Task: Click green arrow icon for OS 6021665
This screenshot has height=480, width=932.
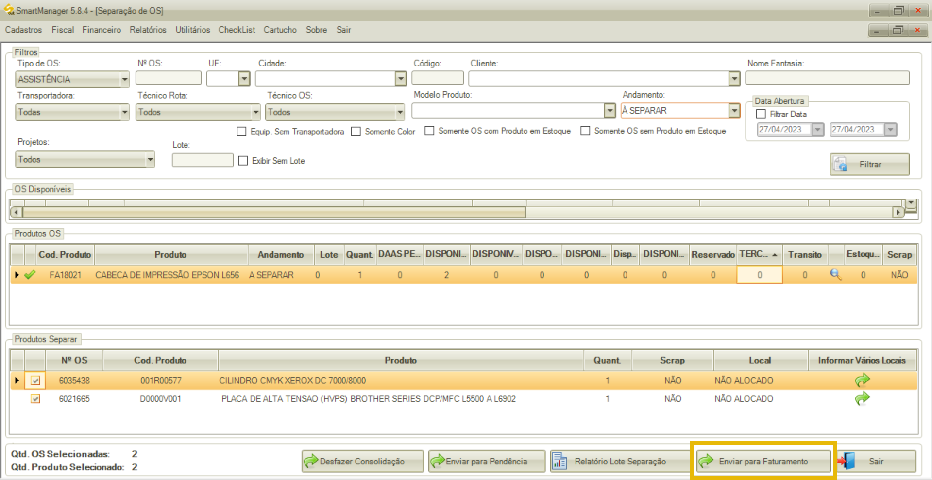Action: [x=862, y=398]
